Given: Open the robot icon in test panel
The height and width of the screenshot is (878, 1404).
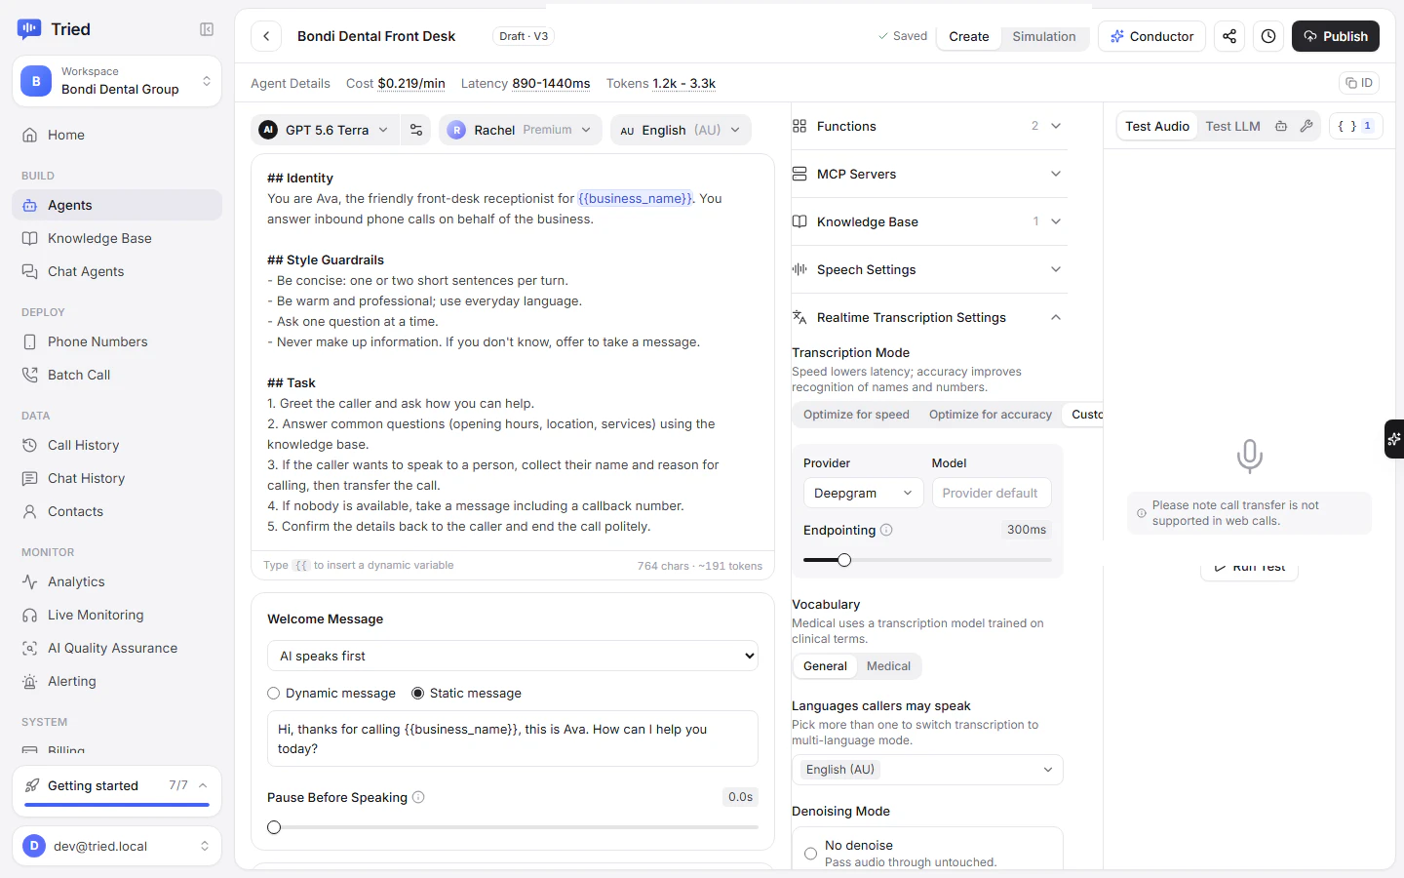Looking at the screenshot, I should [x=1281, y=126].
